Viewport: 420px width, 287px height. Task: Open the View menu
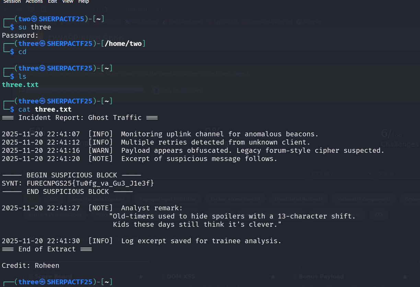click(68, 2)
